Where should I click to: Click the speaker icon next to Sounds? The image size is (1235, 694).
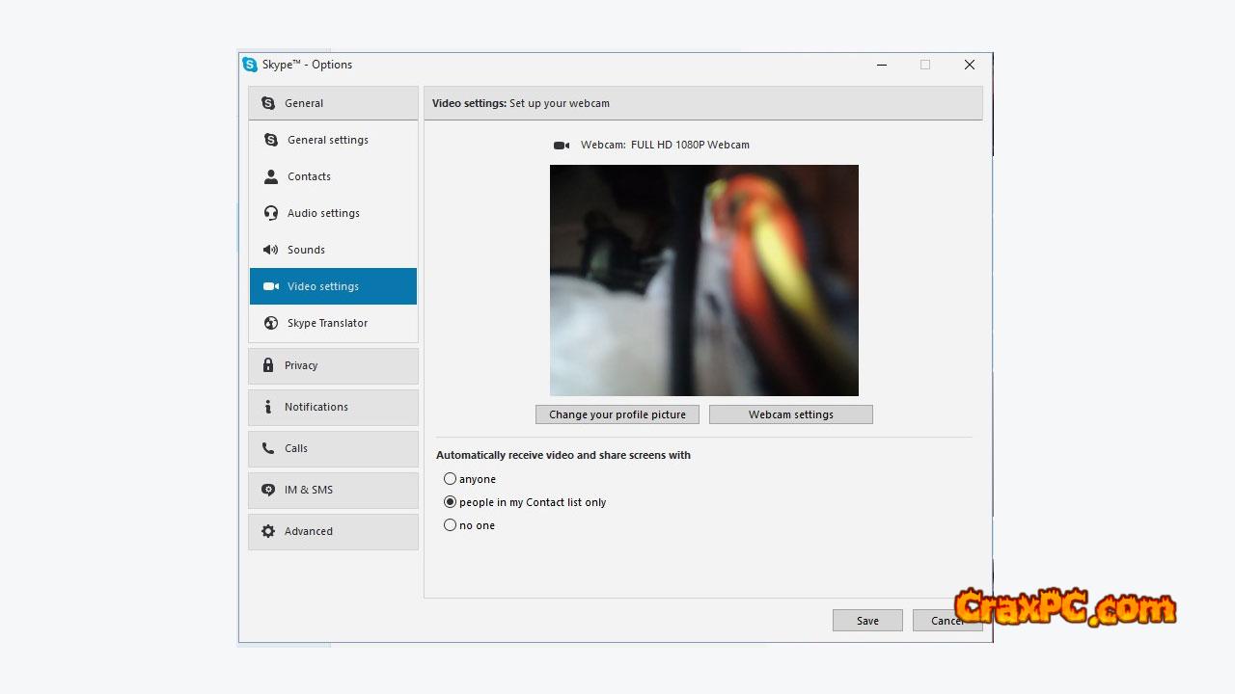[271, 250]
